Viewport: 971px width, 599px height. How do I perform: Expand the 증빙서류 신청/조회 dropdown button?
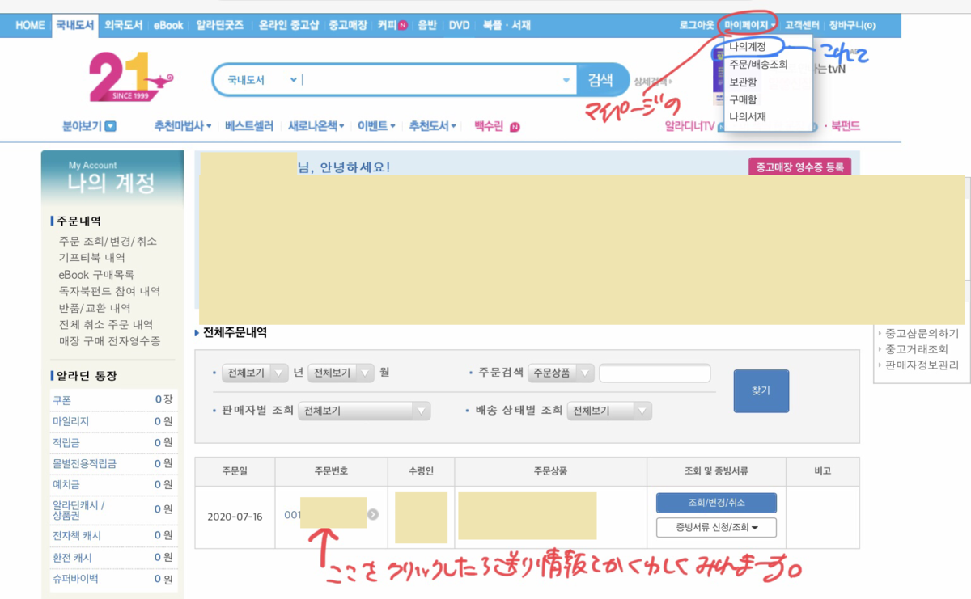pos(716,528)
